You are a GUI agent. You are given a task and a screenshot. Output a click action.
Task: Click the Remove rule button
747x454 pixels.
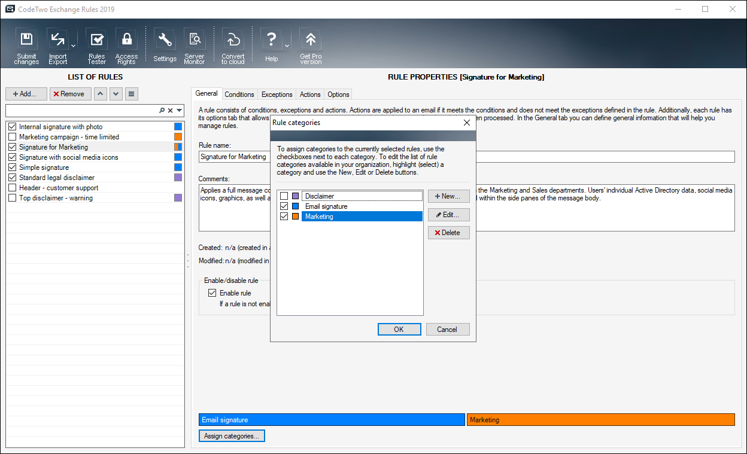point(71,94)
